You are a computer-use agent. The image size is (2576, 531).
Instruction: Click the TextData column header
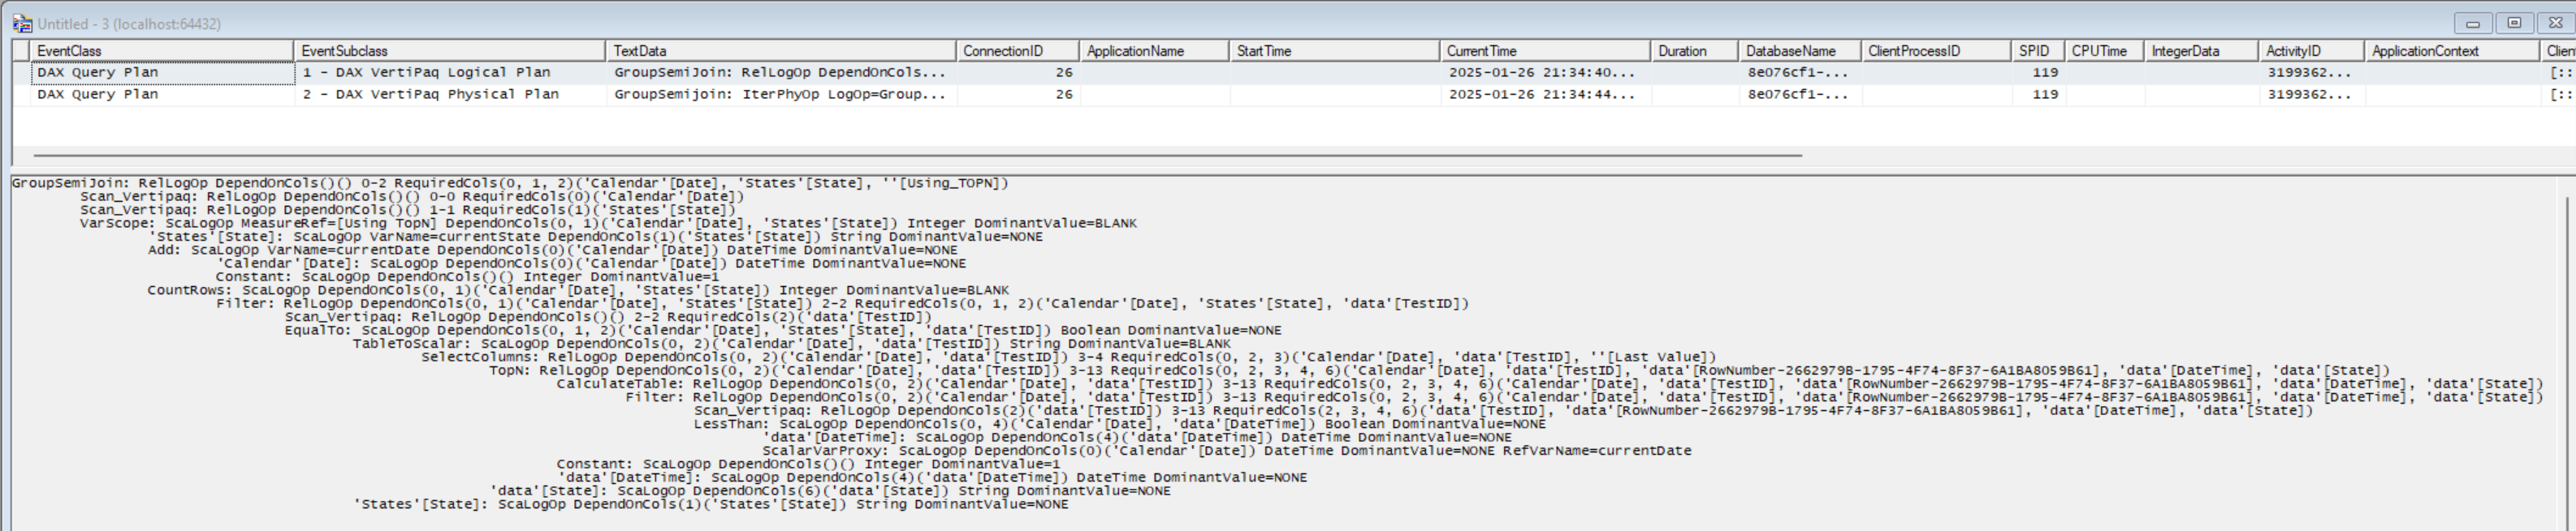[x=780, y=51]
